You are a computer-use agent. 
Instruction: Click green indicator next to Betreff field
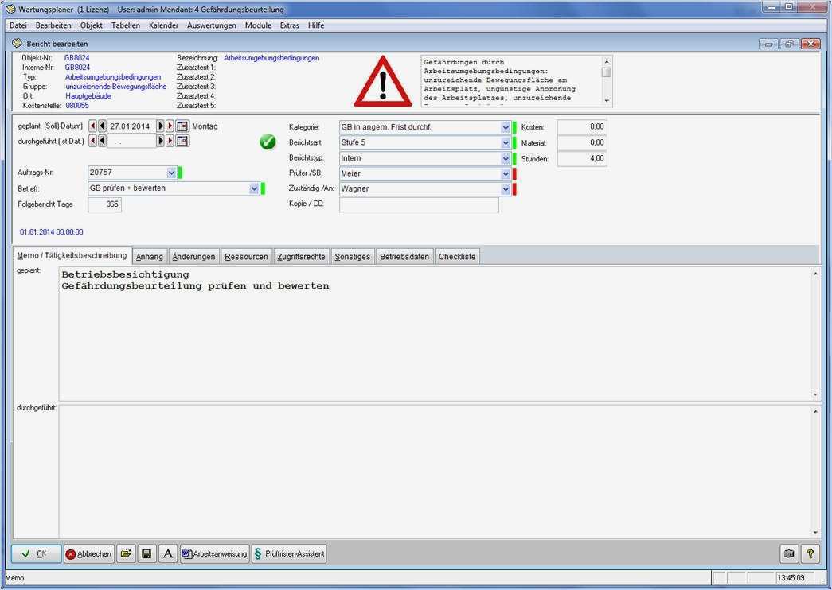click(264, 188)
